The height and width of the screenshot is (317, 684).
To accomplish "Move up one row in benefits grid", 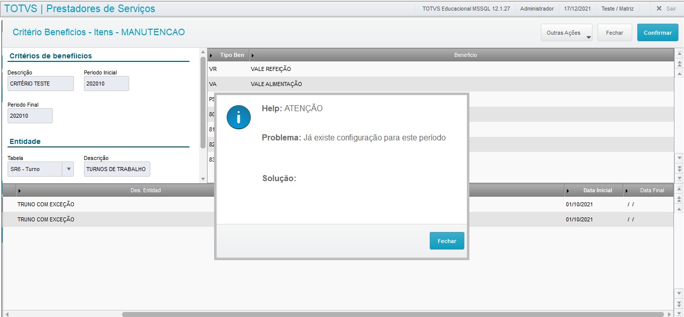I will point(679,73).
